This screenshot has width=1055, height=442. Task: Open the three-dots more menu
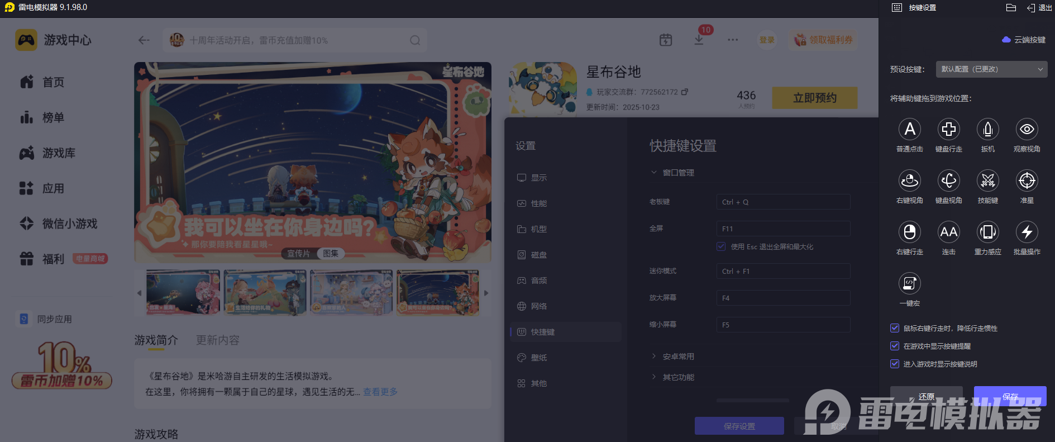coord(733,40)
